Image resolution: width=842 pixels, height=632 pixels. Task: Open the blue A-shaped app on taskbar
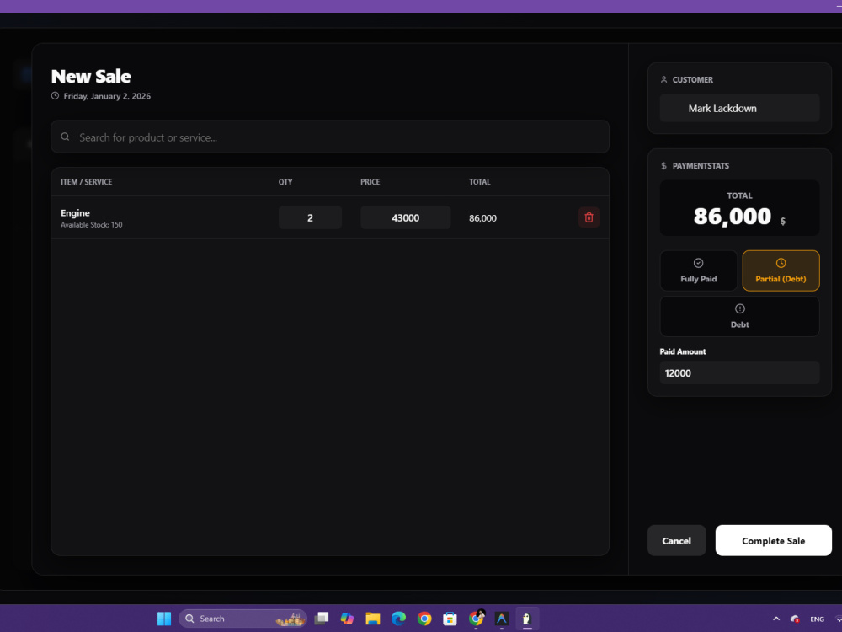[502, 619]
